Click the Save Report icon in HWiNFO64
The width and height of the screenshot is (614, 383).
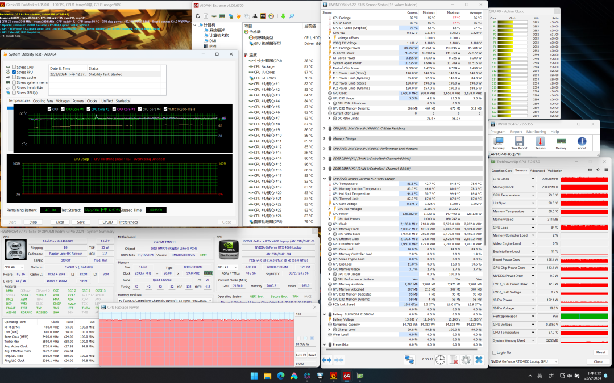(x=518, y=142)
